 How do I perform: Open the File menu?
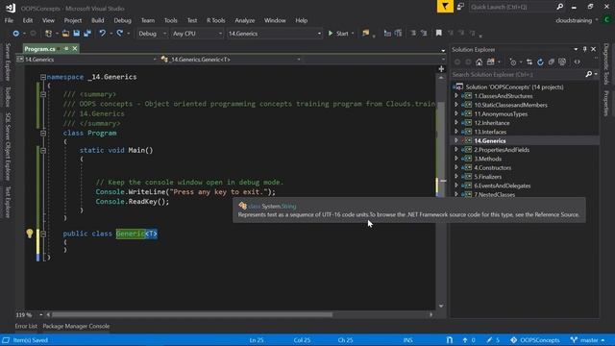click(x=9, y=20)
